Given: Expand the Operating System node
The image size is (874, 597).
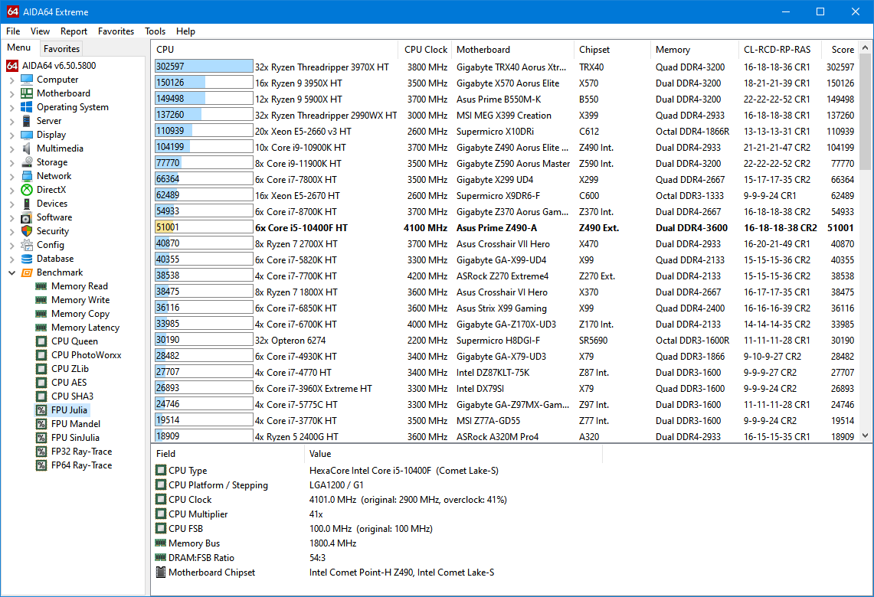Looking at the screenshot, I should pos(11,107).
